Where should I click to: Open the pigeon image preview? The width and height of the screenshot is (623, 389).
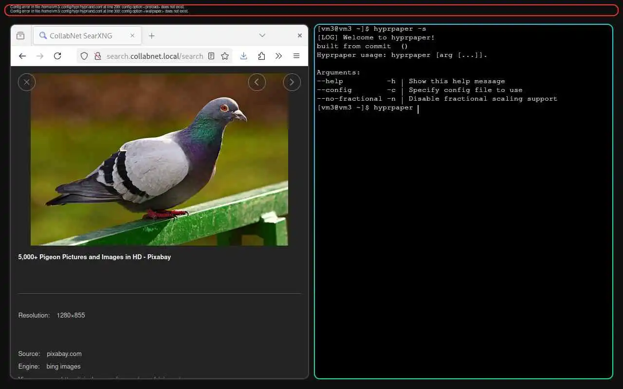tap(159, 159)
